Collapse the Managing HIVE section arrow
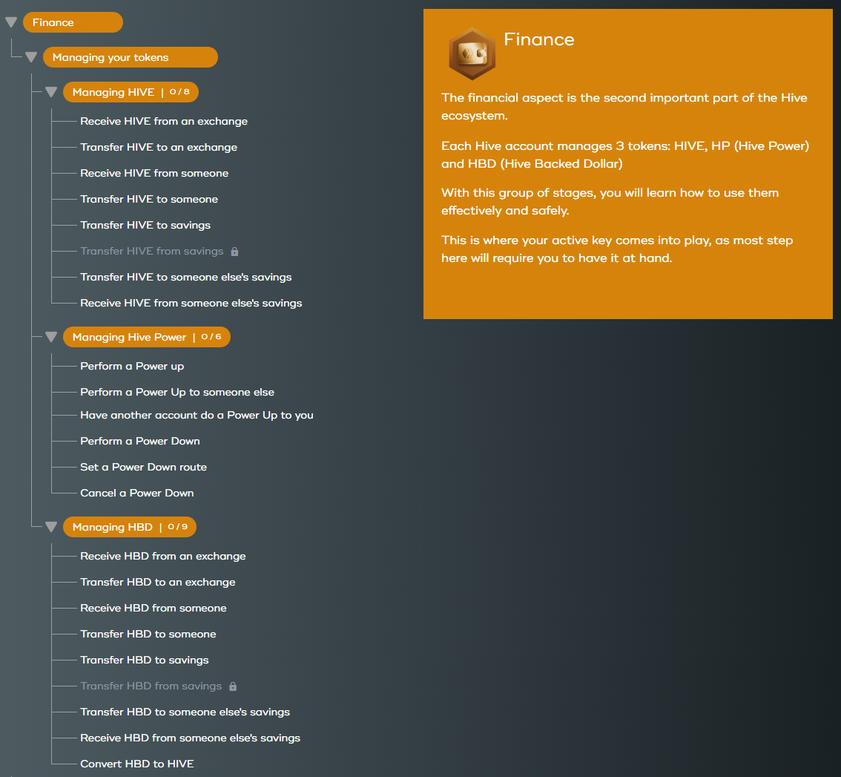 (51, 92)
